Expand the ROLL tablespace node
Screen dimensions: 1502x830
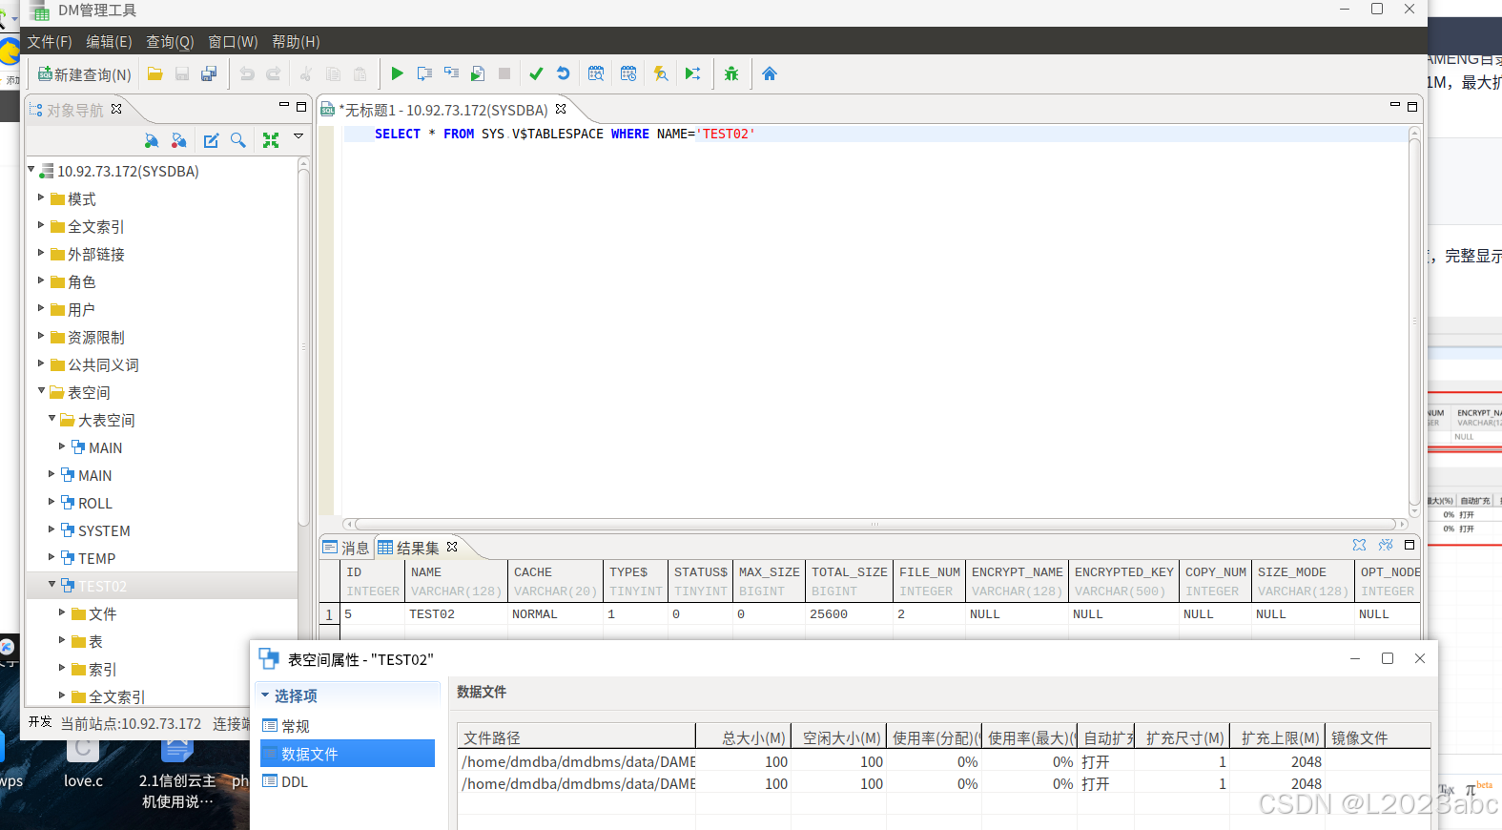51,502
